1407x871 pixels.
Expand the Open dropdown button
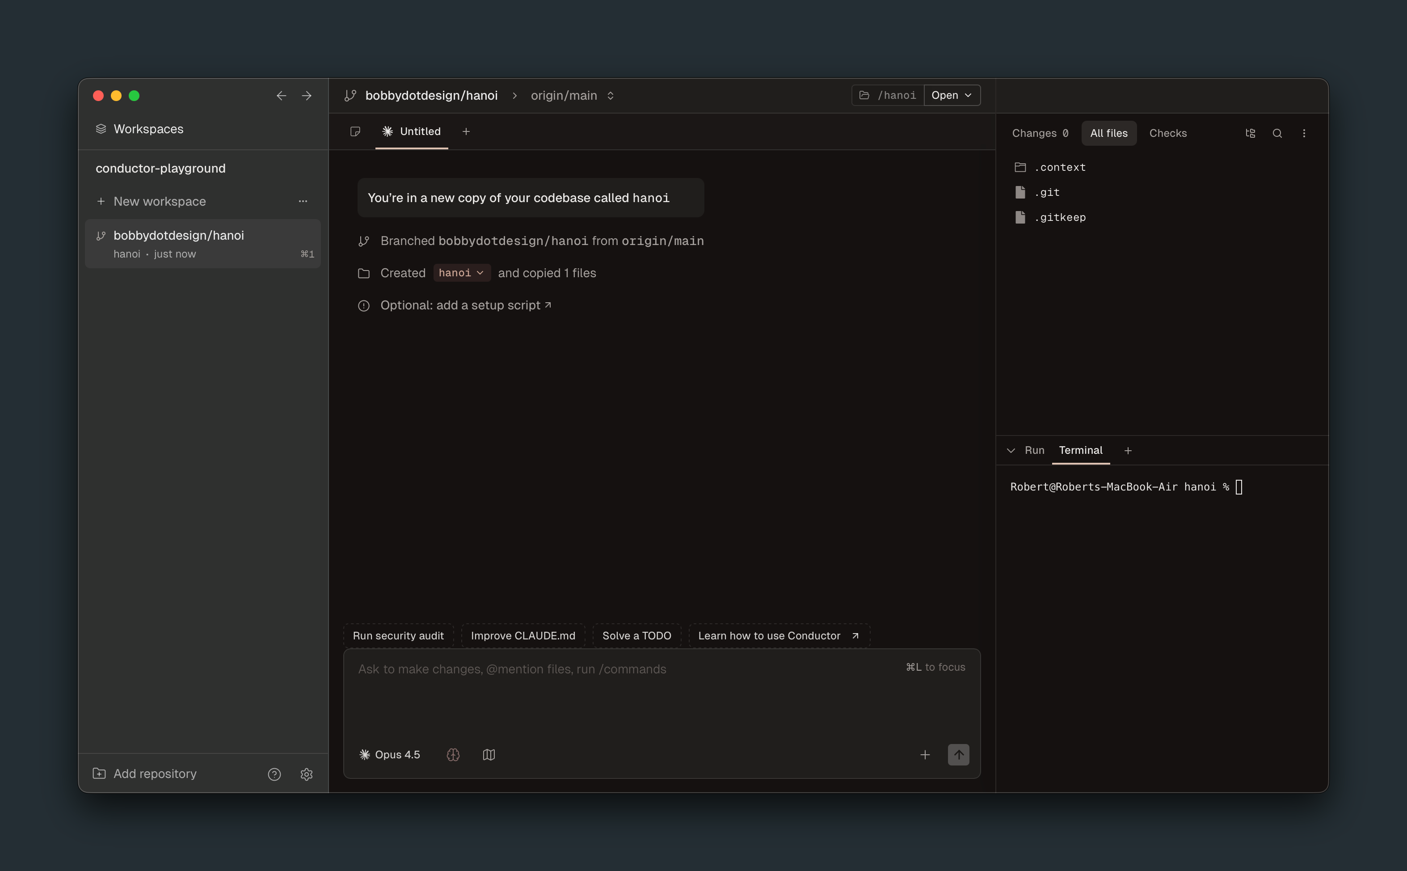tap(952, 96)
